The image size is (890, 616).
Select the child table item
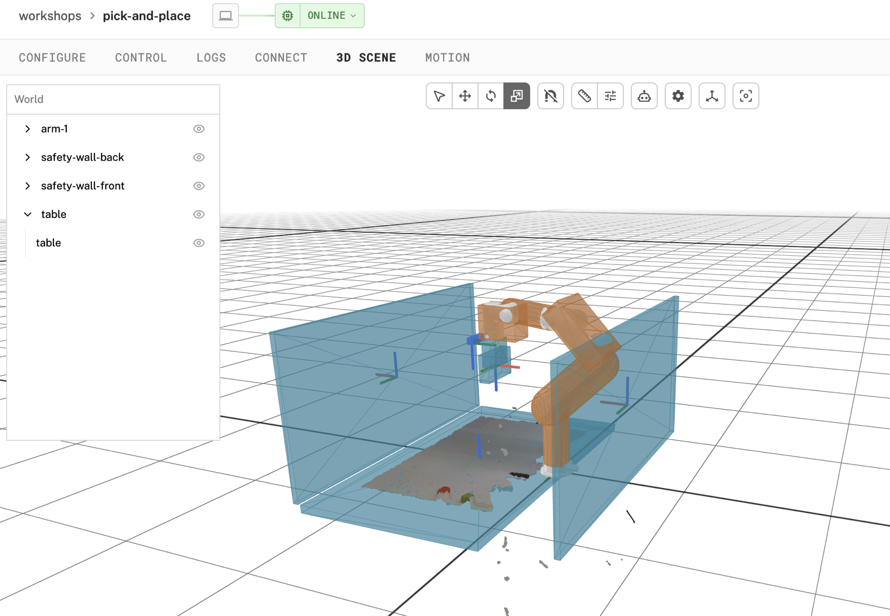tap(48, 243)
